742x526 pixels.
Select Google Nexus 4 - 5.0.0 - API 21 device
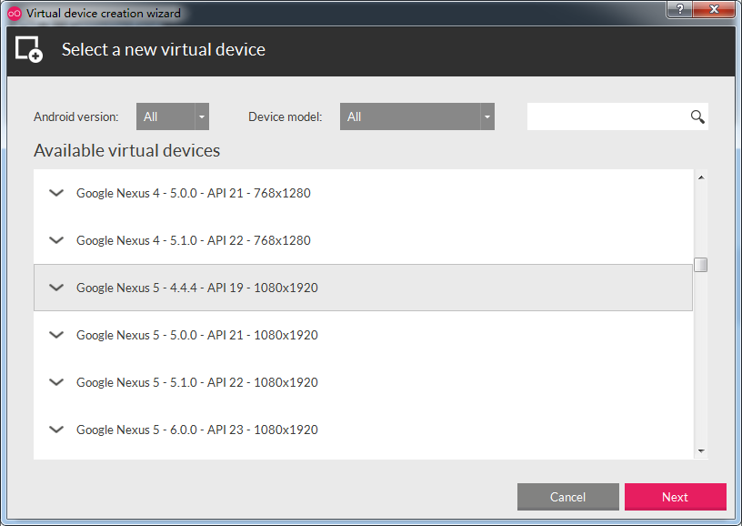(x=363, y=193)
